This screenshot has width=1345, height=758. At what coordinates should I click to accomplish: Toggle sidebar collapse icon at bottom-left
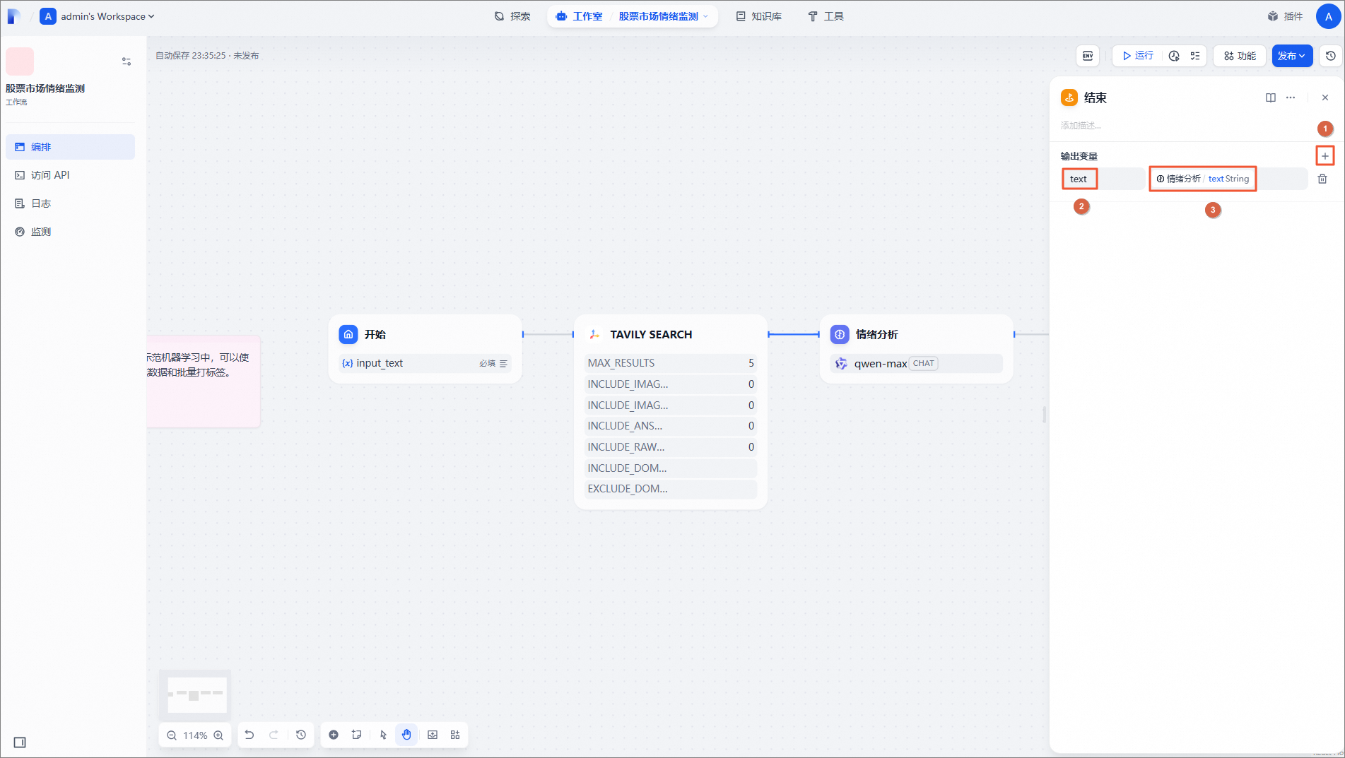click(20, 742)
